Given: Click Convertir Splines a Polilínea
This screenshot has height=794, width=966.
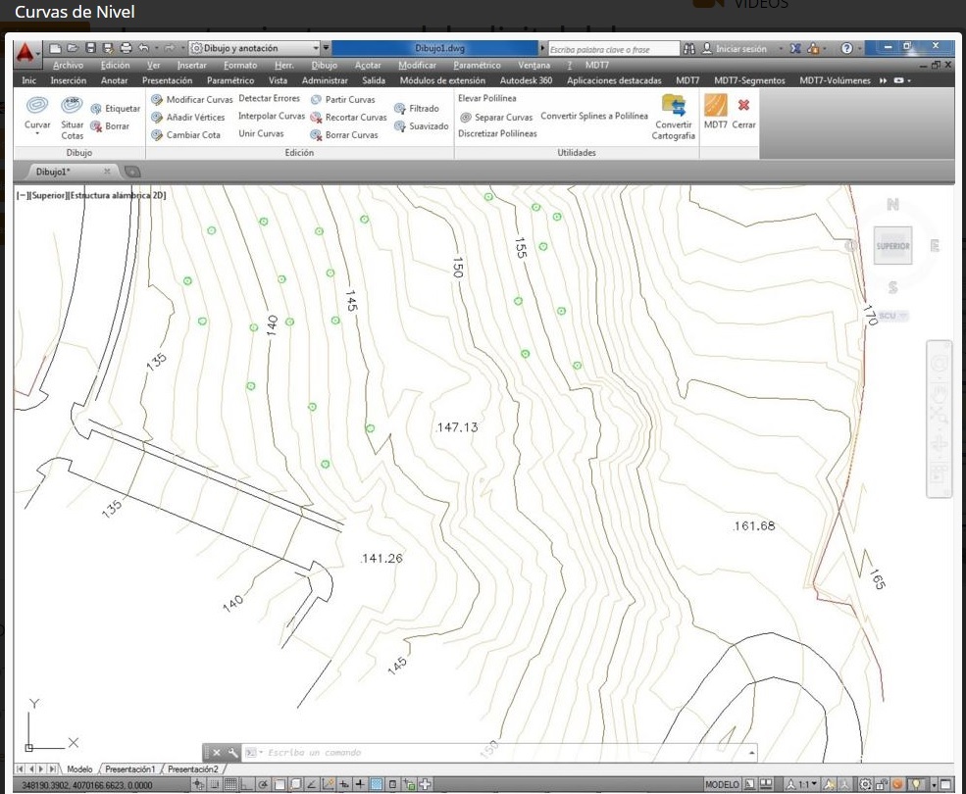Looking at the screenshot, I should [x=594, y=116].
